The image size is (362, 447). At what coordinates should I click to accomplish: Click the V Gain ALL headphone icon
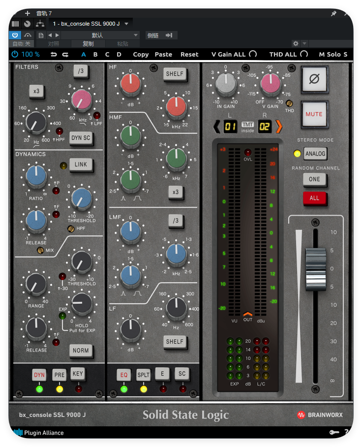pos(253,54)
